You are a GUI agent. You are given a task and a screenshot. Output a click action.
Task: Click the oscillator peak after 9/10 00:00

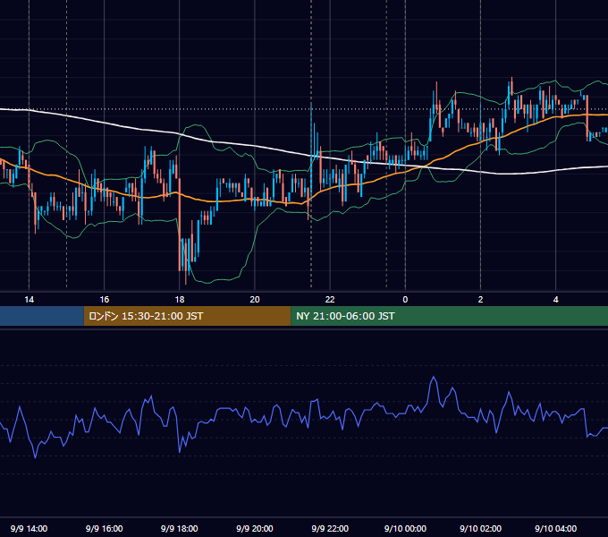tap(434, 378)
